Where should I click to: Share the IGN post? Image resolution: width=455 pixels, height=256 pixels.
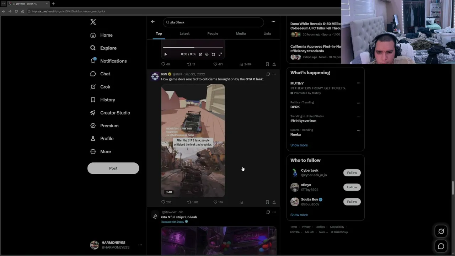[x=274, y=202]
